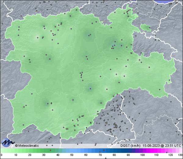The height and width of the screenshot is (159, 183).
Task: Click the scale label 60
Action: coord(86,155)
